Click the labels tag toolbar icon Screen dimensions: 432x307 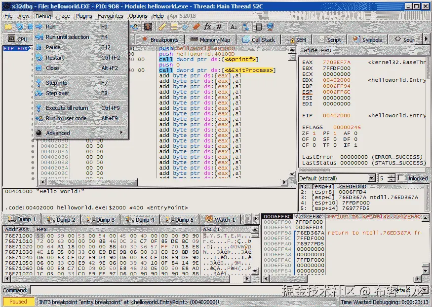185,27
